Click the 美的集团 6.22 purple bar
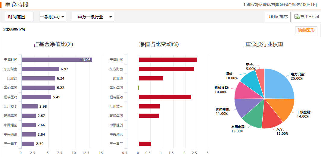321x157 pixels. (x=38, y=88)
